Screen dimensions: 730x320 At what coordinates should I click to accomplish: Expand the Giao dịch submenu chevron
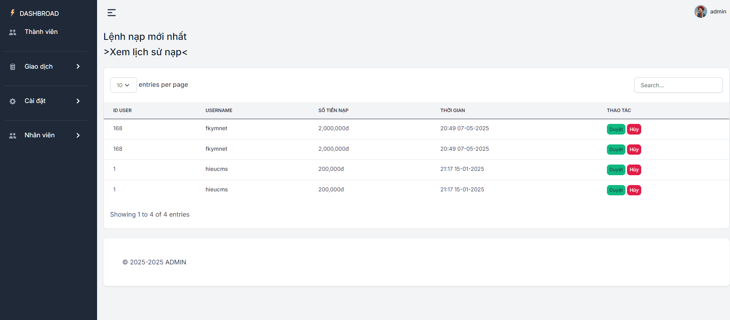pos(78,67)
